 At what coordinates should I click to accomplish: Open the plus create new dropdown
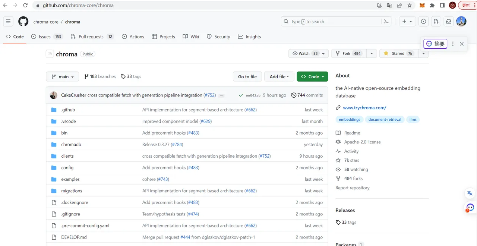(x=407, y=22)
